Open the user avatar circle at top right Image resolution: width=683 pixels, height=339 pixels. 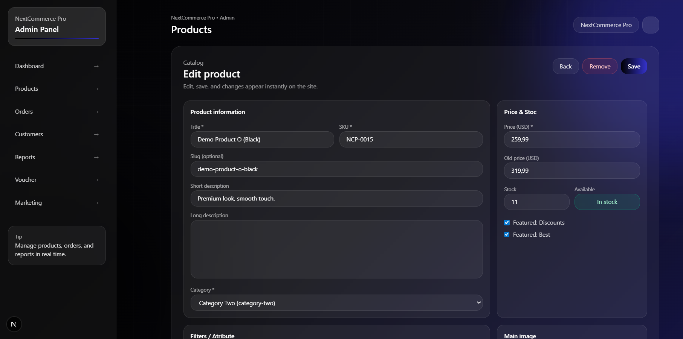coord(651,25)
